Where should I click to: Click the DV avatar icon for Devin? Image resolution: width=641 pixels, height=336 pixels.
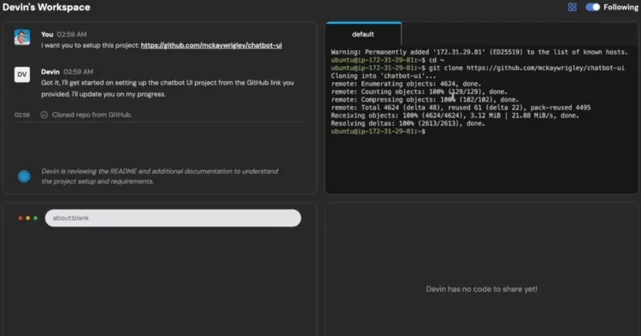coord(22,74)
